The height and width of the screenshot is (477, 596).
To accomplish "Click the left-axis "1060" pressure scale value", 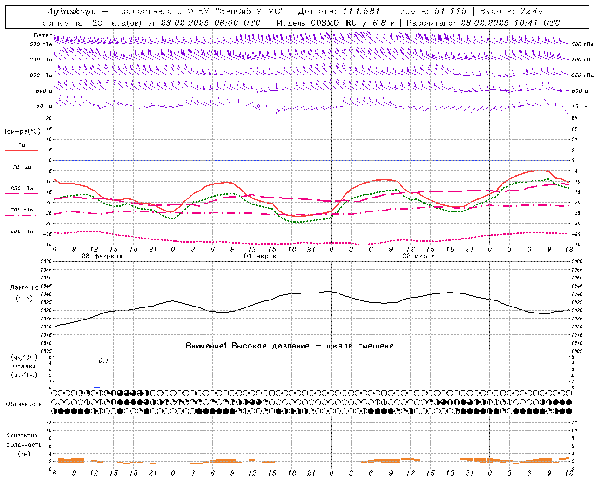I will tap(47, 262).
